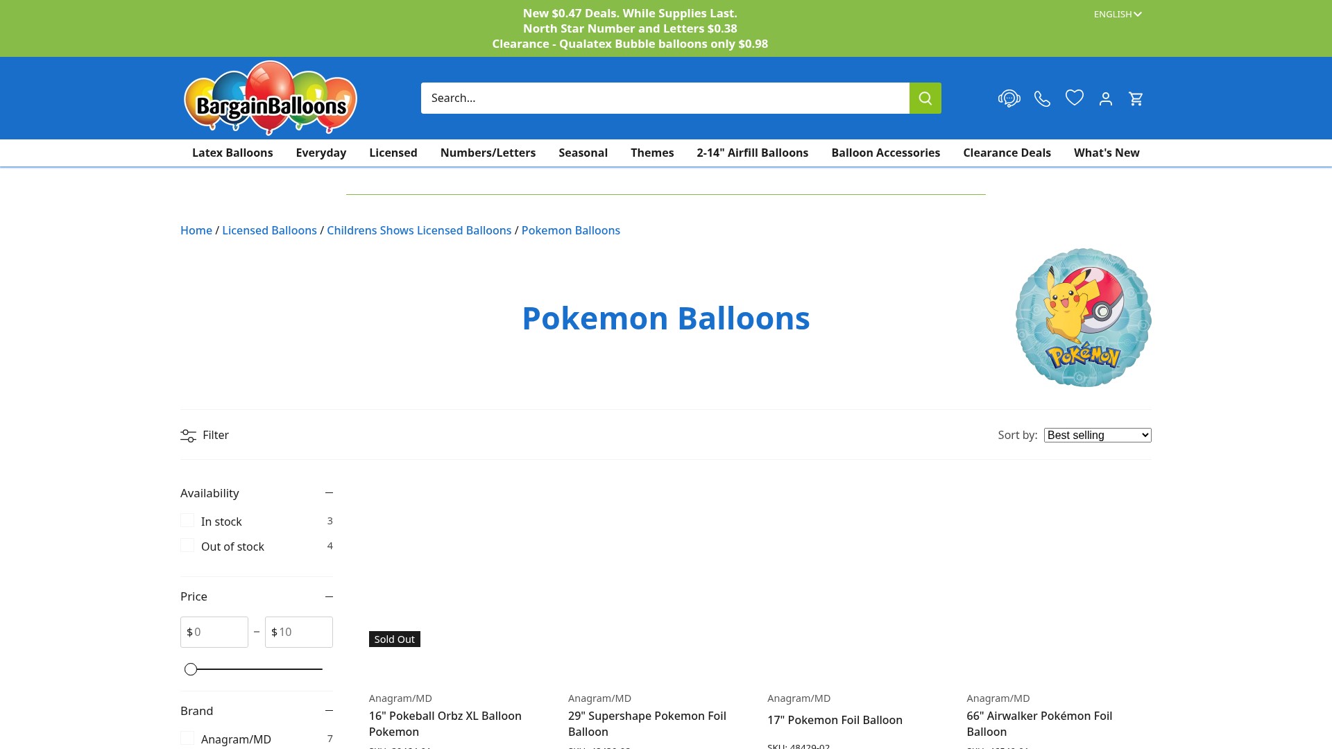
Task: Click the maximum price input field
Action: 299,632
